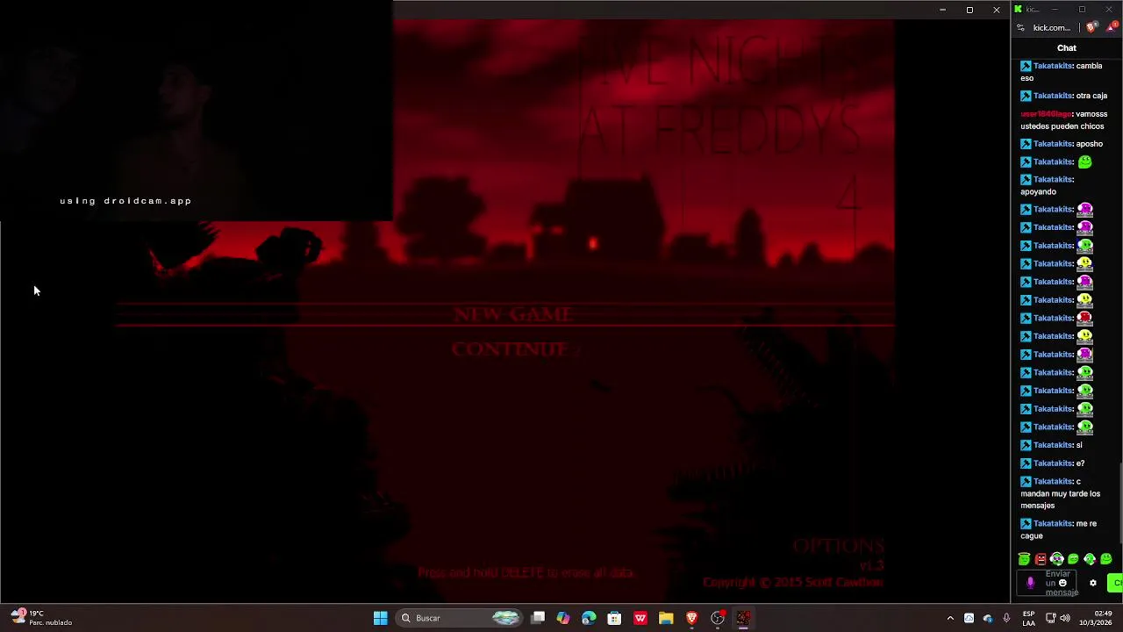Click the purple microphone icon in chat input
This screenshot has height=632, width=1123.
[x=1030, y=583]
